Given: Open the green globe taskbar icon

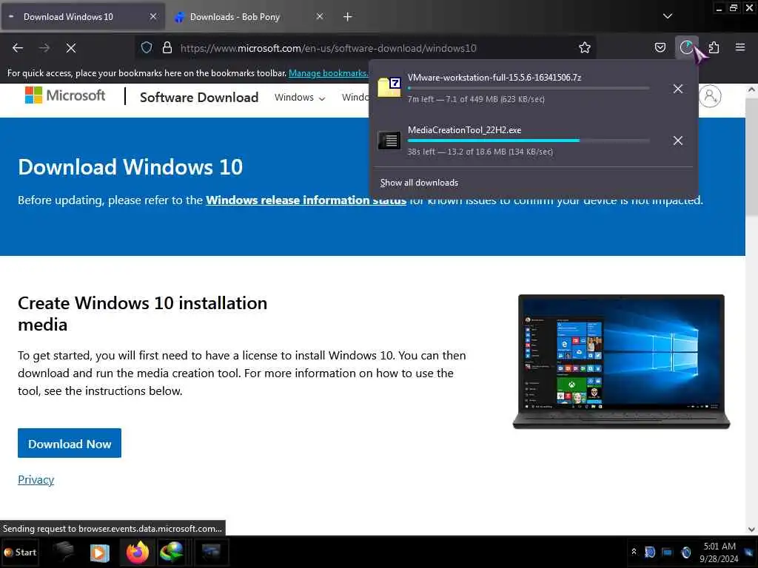Looking at the screenshot, I should (172, 552).
